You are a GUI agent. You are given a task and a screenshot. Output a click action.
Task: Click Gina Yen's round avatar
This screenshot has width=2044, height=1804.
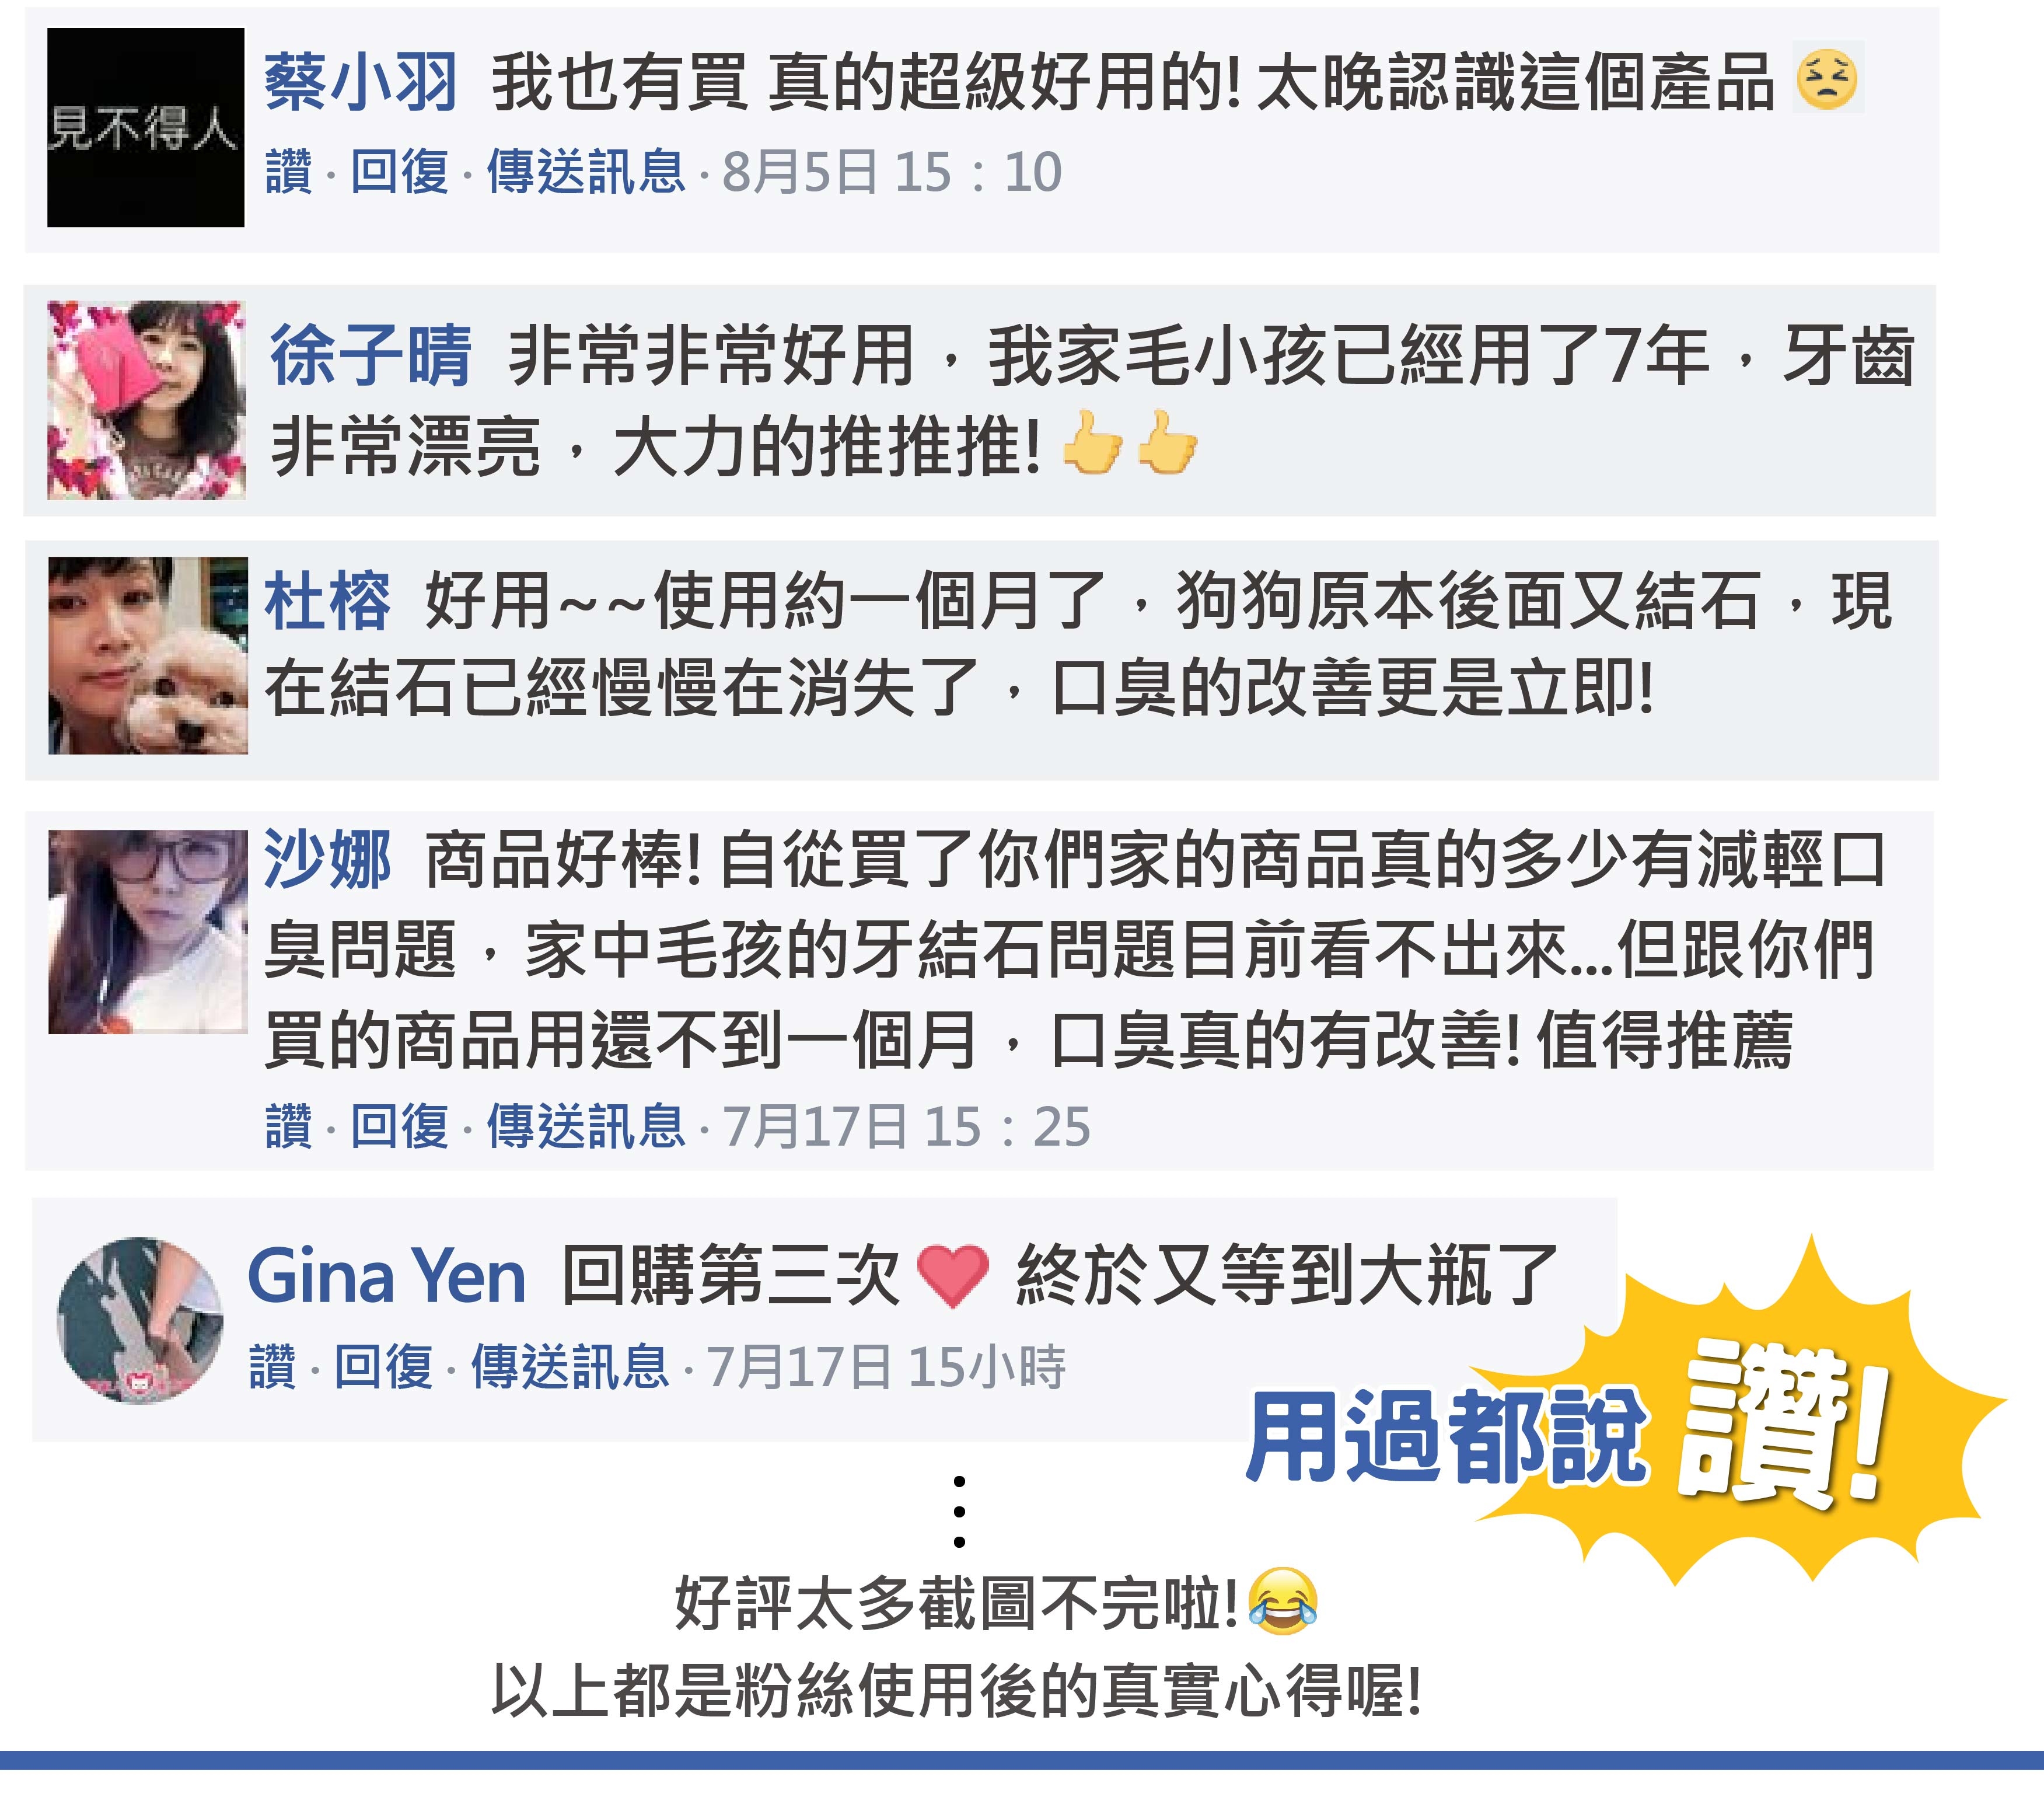pyautogui.click(x=141, y=1320)
